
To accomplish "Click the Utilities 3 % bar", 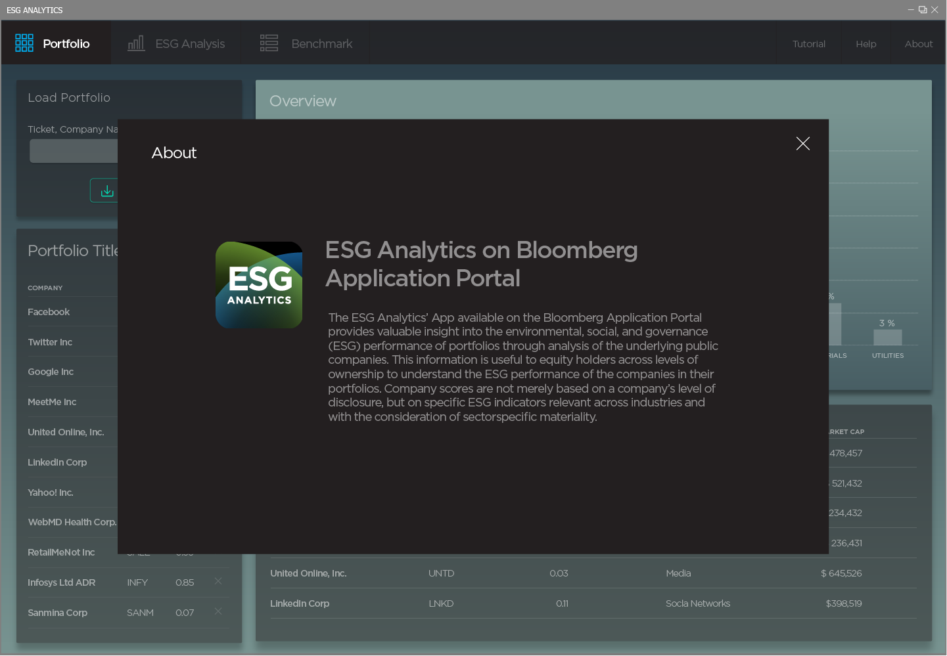I will [x=887, y=337].
